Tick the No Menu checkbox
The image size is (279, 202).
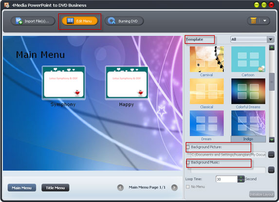188,187
